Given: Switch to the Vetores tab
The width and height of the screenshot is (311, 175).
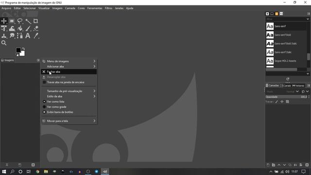Looking at the screenshot, I should 298,86.
